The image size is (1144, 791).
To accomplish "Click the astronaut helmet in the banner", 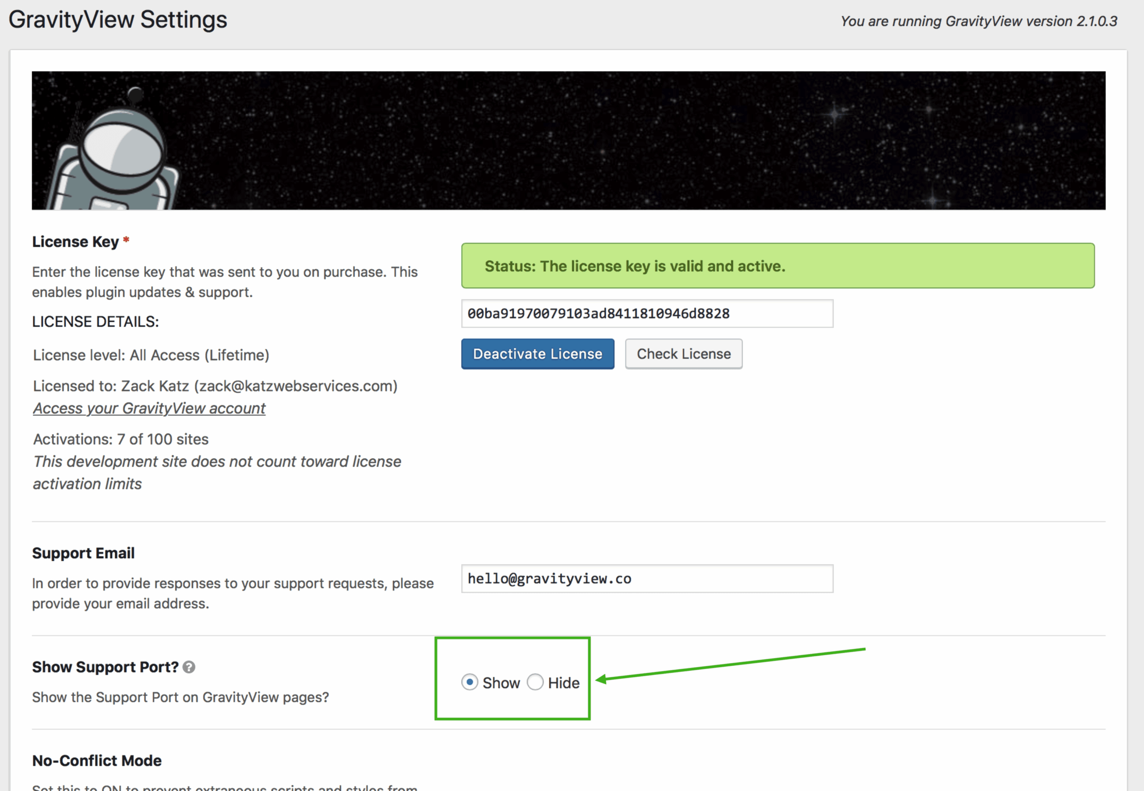I will (123, 150).
